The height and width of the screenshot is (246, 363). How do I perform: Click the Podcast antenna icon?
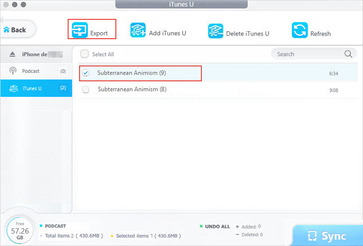click(13, 71)
